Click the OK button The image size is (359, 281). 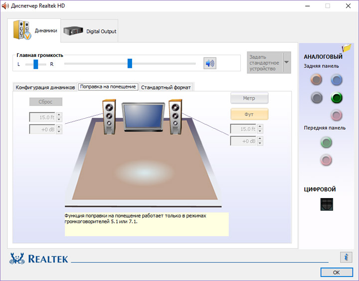tap(337, 273)
